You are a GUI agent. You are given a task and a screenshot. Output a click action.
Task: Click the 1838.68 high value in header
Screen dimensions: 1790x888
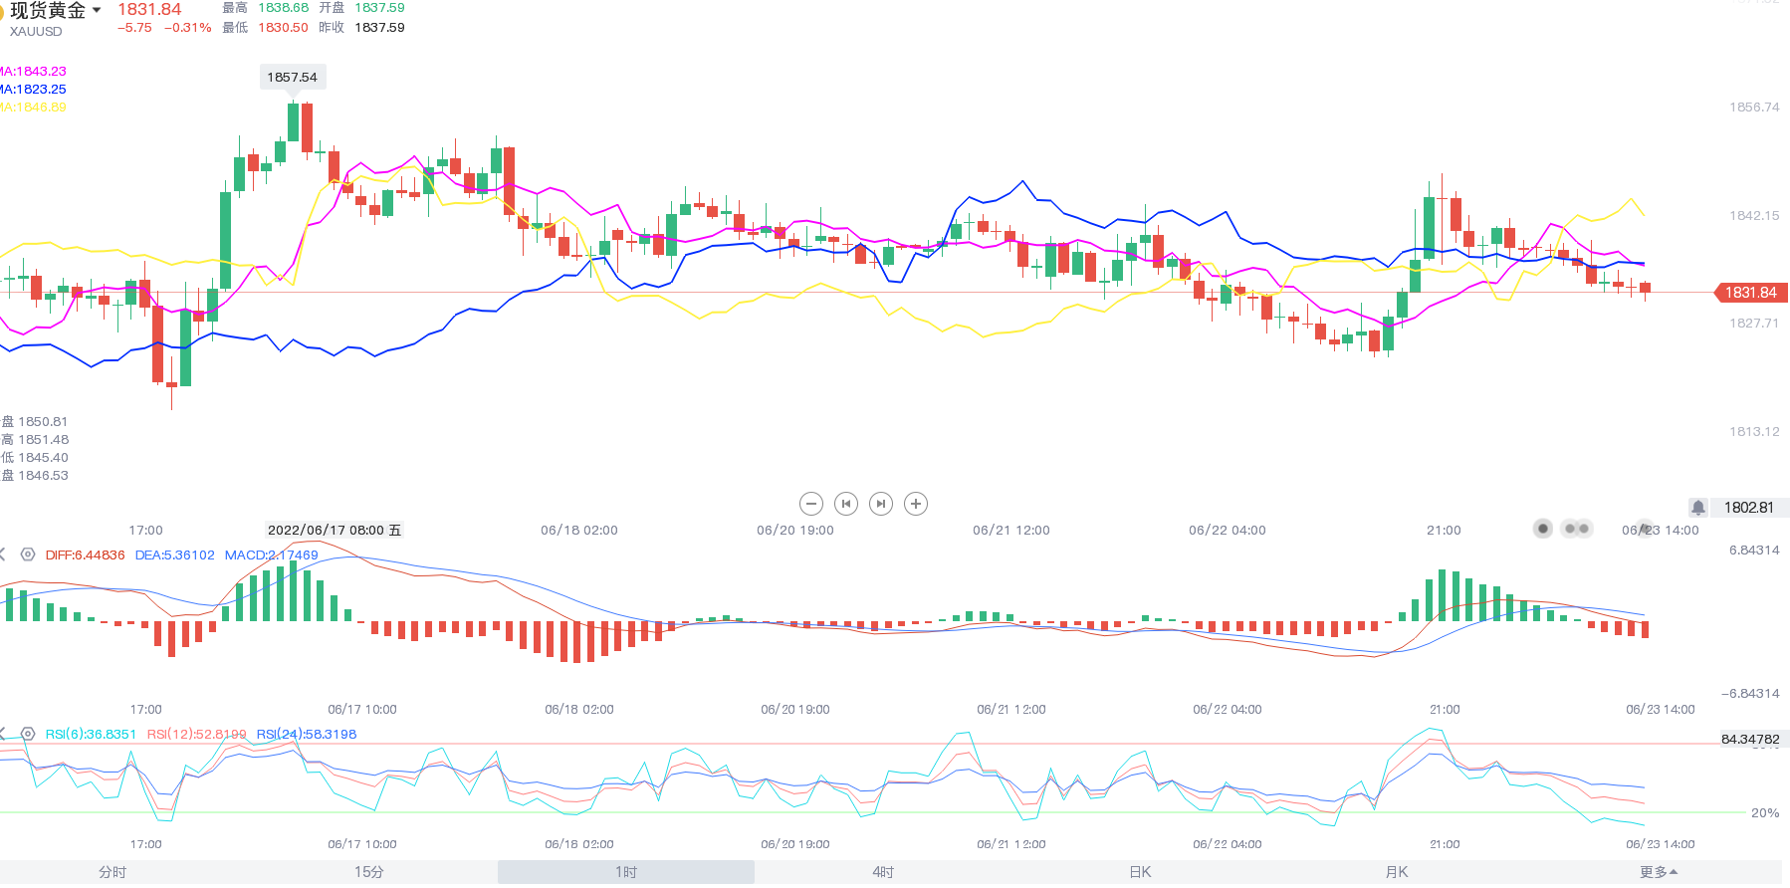click(284, 8)
